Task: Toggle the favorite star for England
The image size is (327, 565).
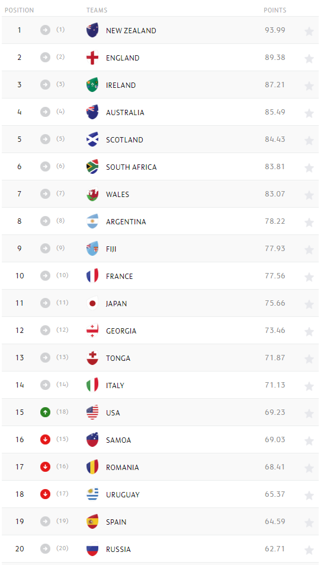Action: coord(309,59)
